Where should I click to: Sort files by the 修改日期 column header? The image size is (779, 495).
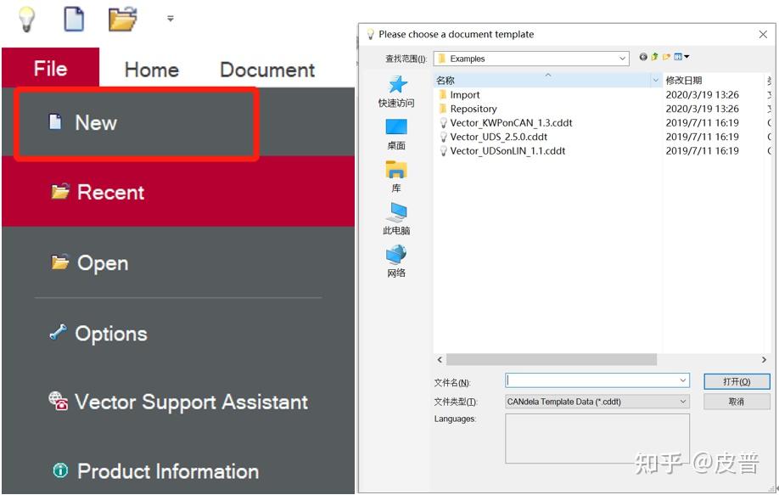[713, 80]
